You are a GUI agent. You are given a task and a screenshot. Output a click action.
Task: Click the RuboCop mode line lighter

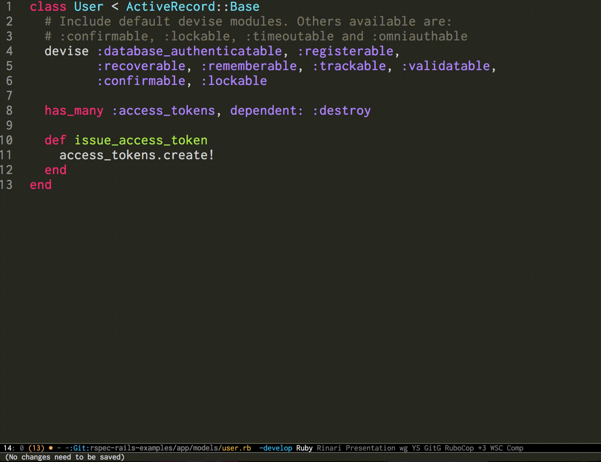pos(459,448)
